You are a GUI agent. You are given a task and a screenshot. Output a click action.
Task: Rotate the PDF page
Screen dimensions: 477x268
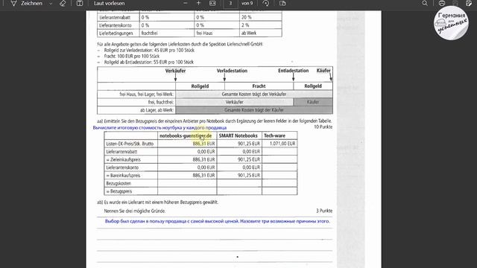click(266, 3)
